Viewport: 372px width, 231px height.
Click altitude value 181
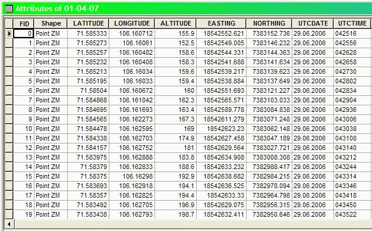point(189,148)
